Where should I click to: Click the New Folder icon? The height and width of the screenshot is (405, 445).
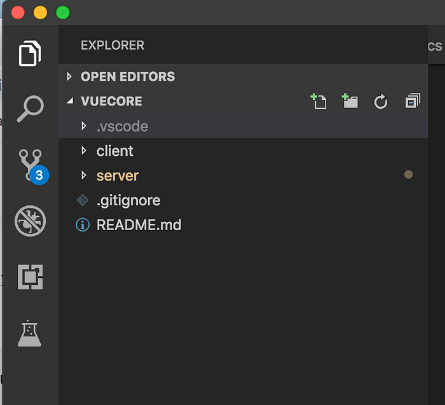click(x=350, y=101)
